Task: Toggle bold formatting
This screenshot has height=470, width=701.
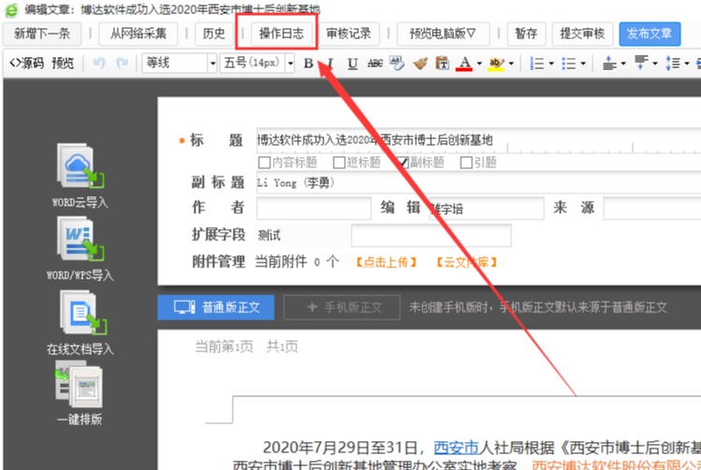Action: point(309,64)
